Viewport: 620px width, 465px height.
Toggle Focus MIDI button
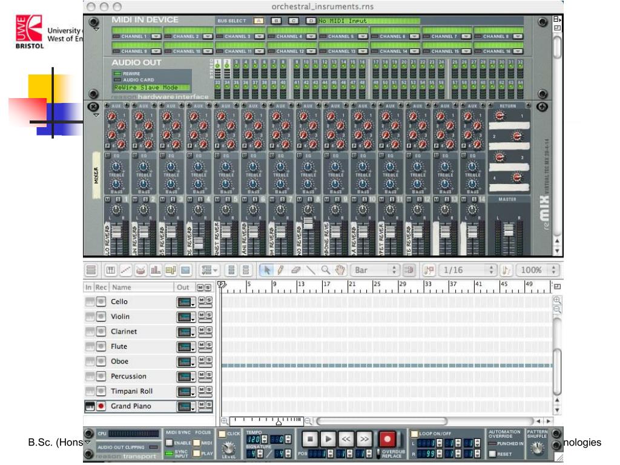pyautogui.click(x=197, y=443)
